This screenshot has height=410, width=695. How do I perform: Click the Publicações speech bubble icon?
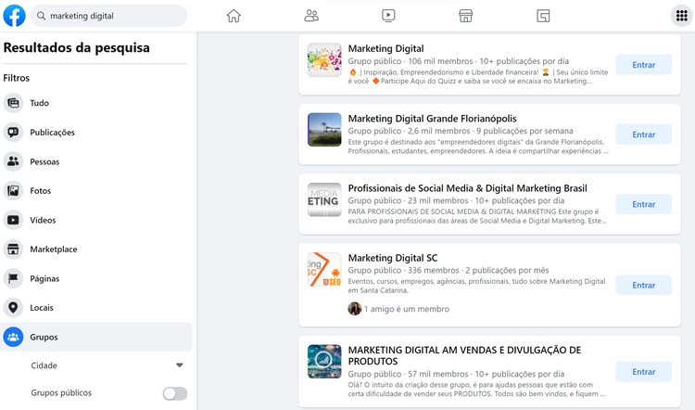(x=13, y=133)
